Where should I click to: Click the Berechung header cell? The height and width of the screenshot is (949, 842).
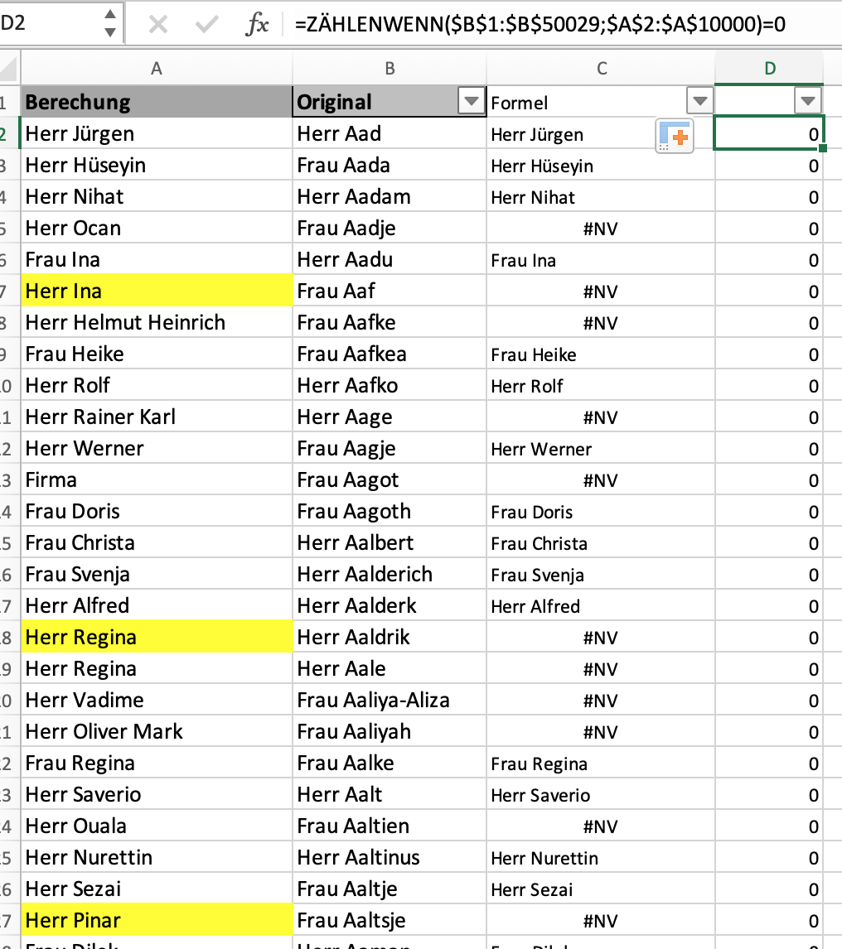156,102
